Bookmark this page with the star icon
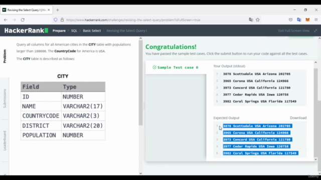The image size is (321, 180). (x=258, y=20)
